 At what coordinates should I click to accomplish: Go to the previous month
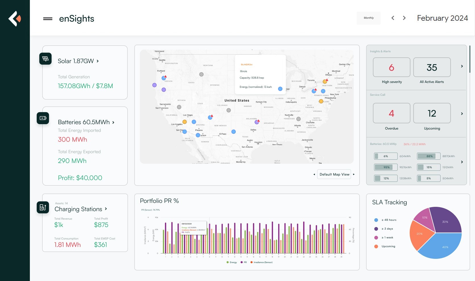click(x=393, y=18)
